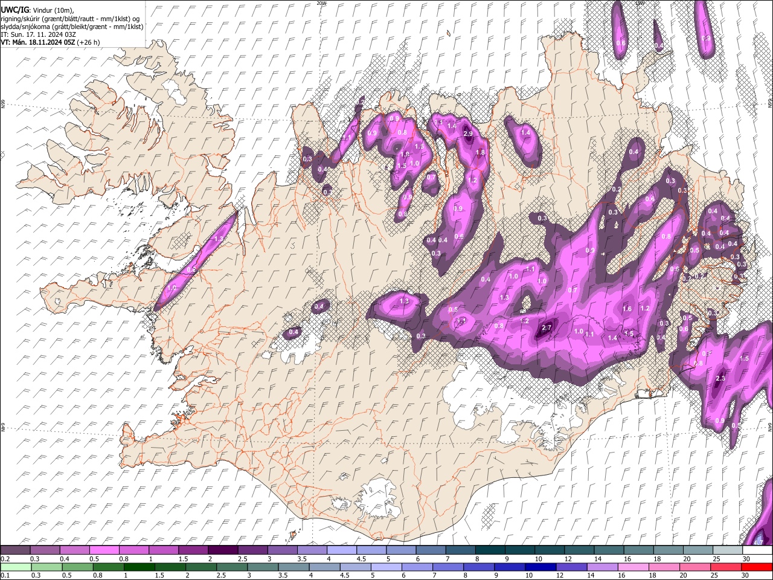
Task: Click the rain-scale swatch between 25 and 30
Action: point(725,567)
